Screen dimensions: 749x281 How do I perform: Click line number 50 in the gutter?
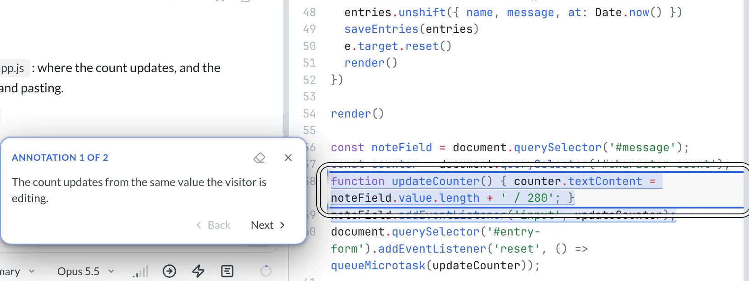tap(309, 46)
